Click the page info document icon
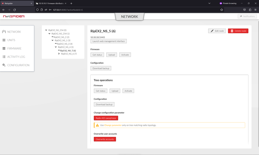Viewport: 259px width, 155px height. [x=42, y=10]
